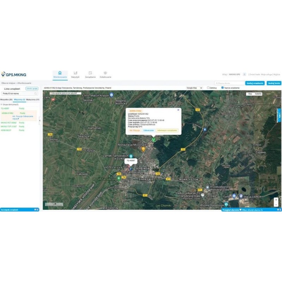
Task: Open the Monitorowanie tab icon
Action: [60, 73]
